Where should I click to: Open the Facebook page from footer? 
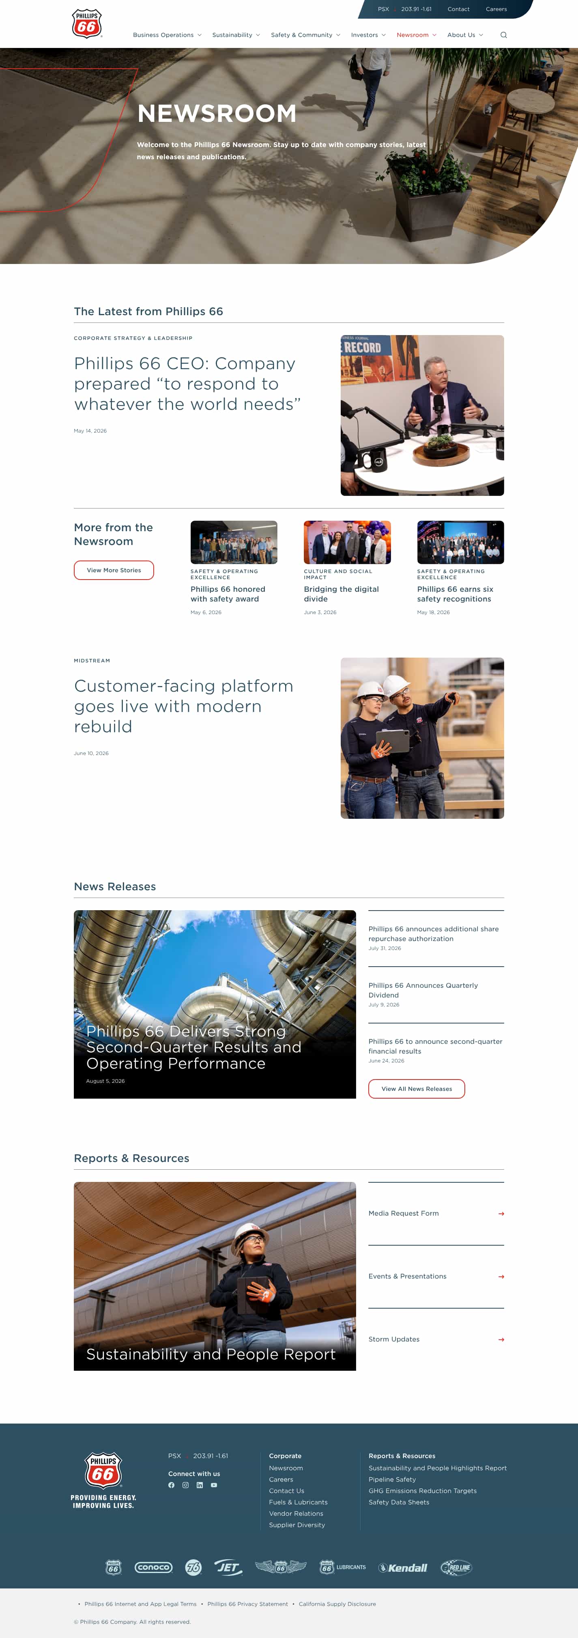(x=172, y=1485)
